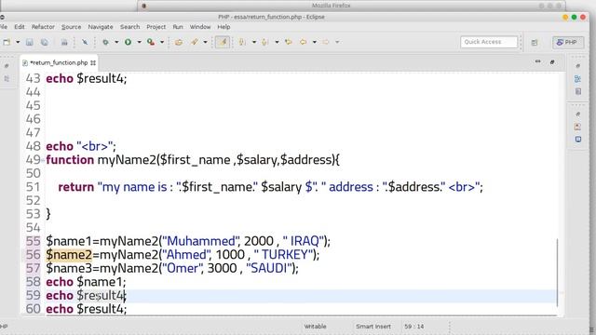Click the Debug bug toolbar icon
The width and height of the screenshot is (596, 335).
pyautogui.click(x=105, y=42)
